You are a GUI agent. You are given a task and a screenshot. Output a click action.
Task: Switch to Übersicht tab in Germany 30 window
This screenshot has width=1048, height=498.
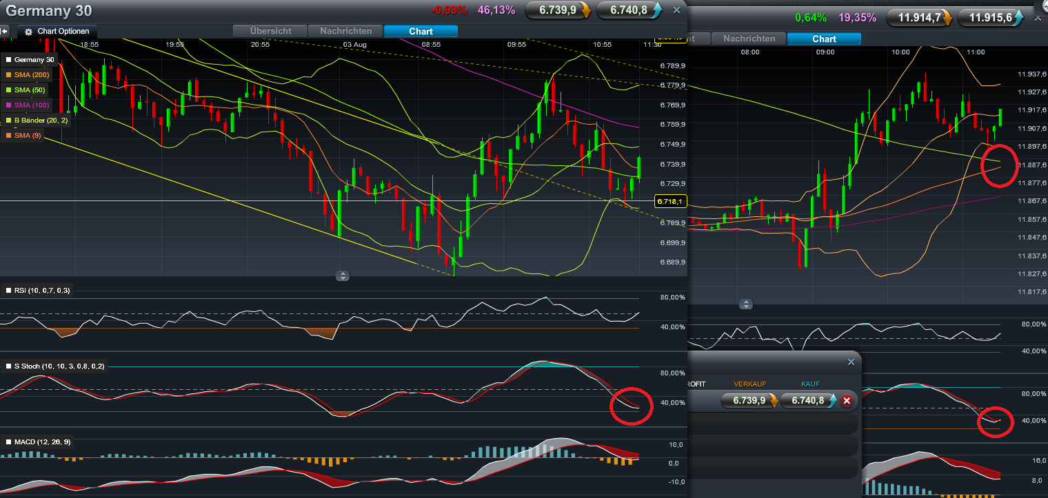pos(270,31)
